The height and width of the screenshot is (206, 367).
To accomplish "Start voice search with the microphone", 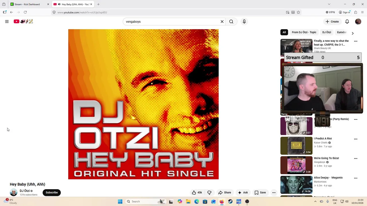I will coord(244,21).
